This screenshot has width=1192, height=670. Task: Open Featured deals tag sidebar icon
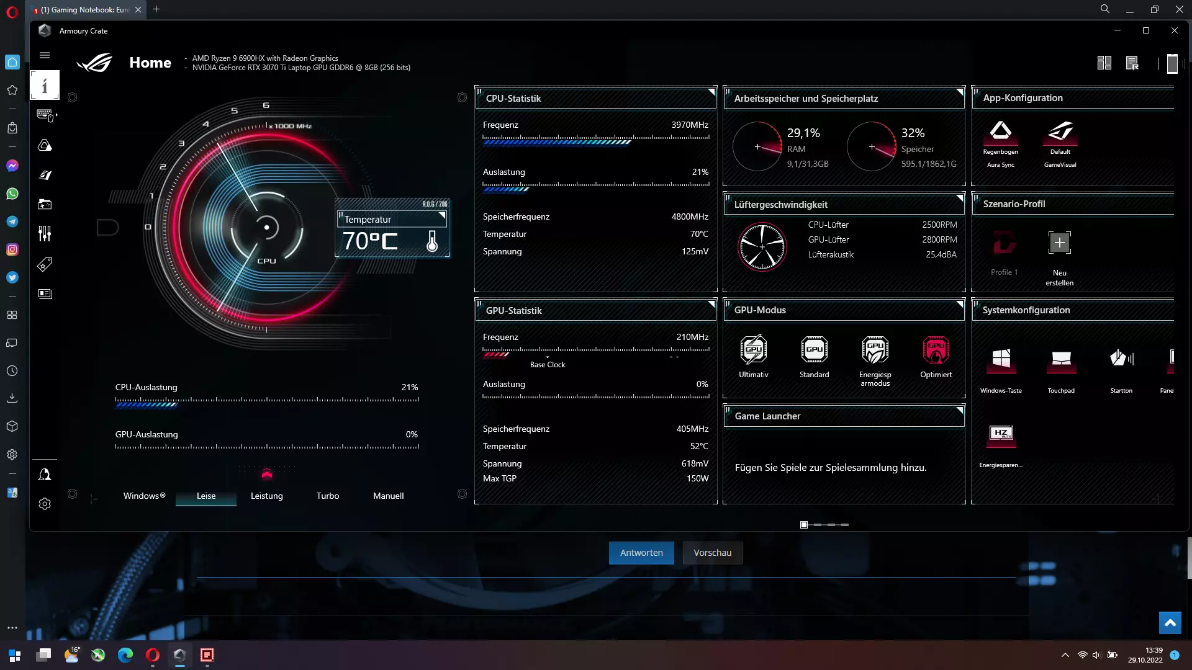point(45,264)
